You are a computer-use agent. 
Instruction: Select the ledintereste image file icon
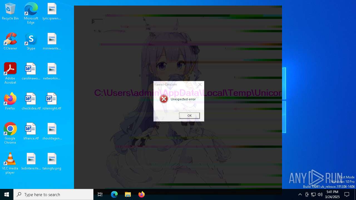(31, 161)
